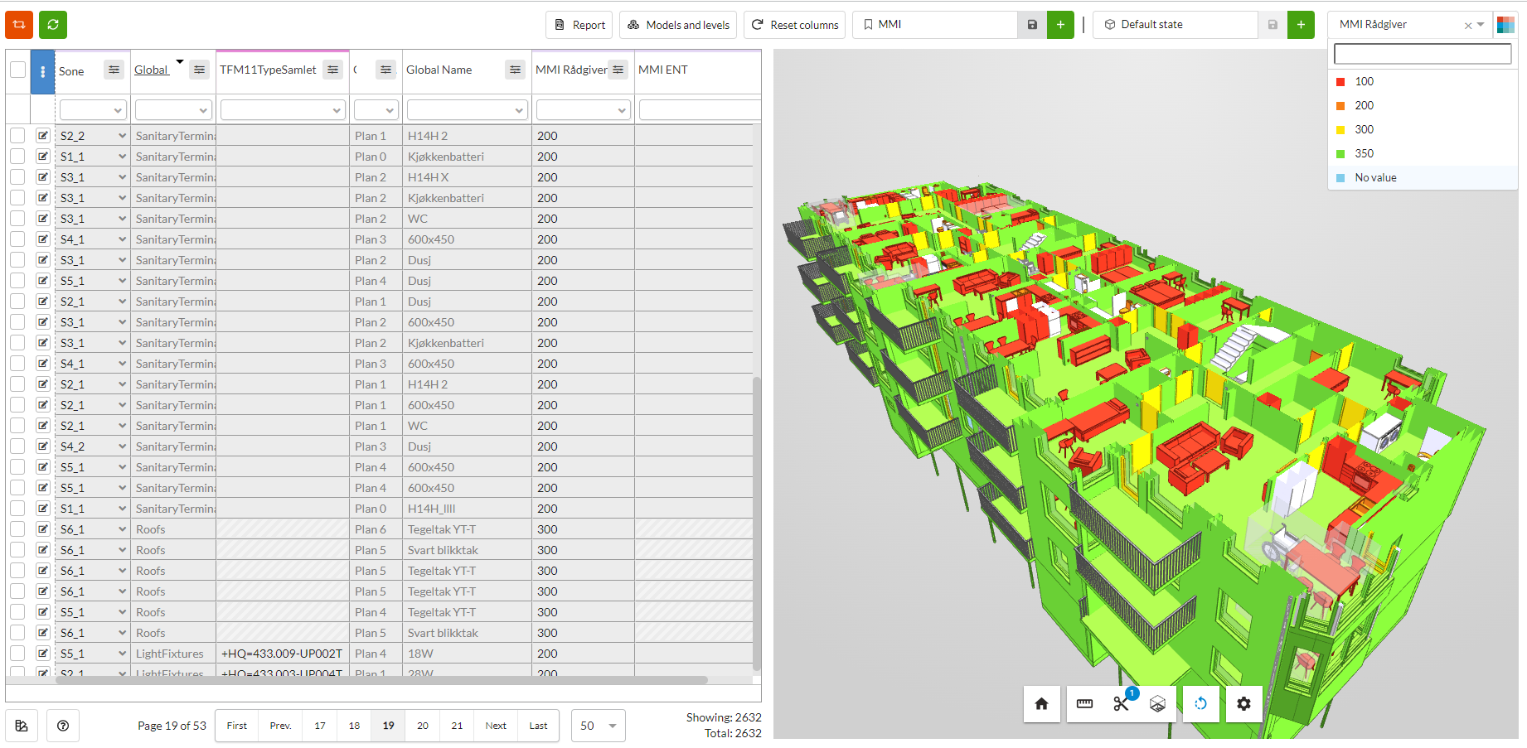
Task: Open column settings for Global Name
Action: point(515,70)
